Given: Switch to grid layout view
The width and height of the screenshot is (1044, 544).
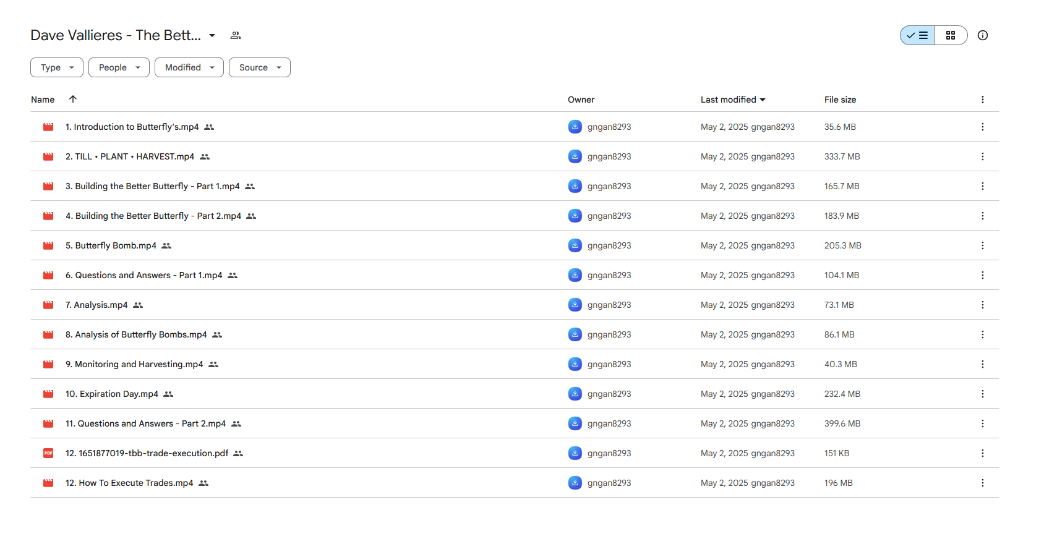Looking at the screenshot, I should (951, 35).
